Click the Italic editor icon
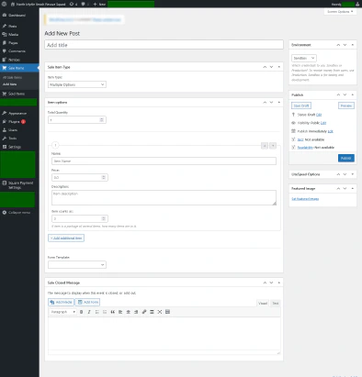The height and width of the screenshot is (377, 362). 89,312
